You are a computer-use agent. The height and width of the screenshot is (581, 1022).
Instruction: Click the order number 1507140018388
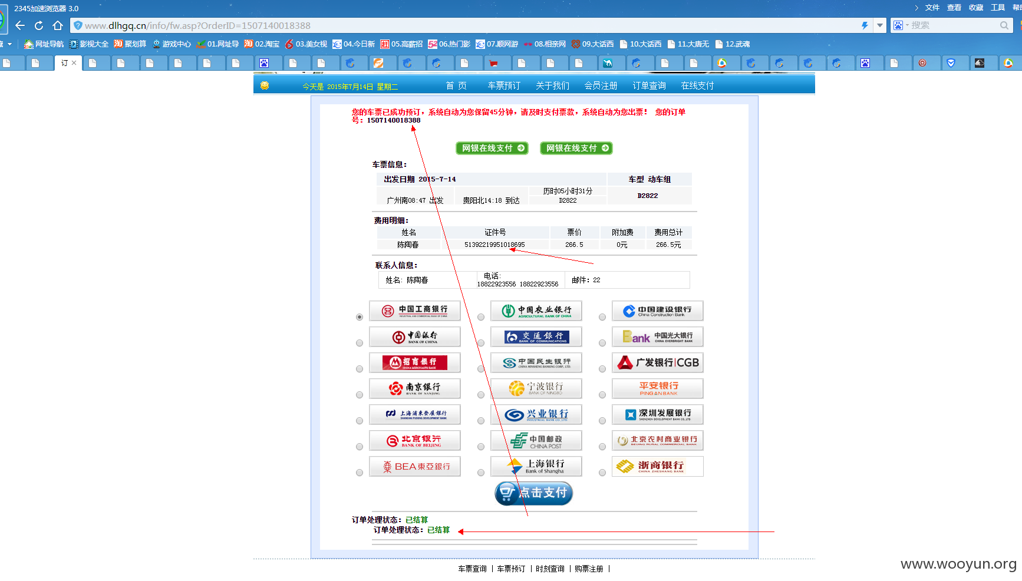(x=394, y=120)
